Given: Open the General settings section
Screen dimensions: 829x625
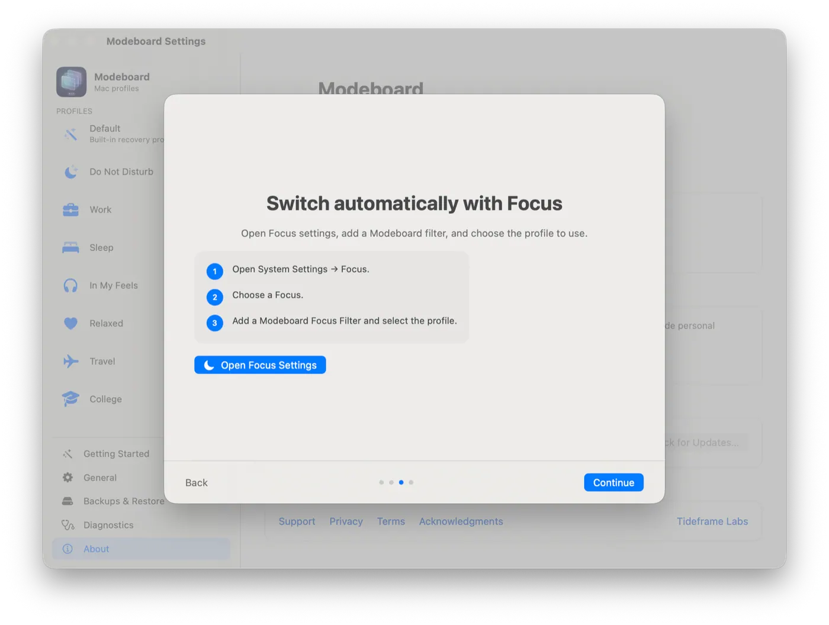Looking at the screenshot, I should [100, 478].
